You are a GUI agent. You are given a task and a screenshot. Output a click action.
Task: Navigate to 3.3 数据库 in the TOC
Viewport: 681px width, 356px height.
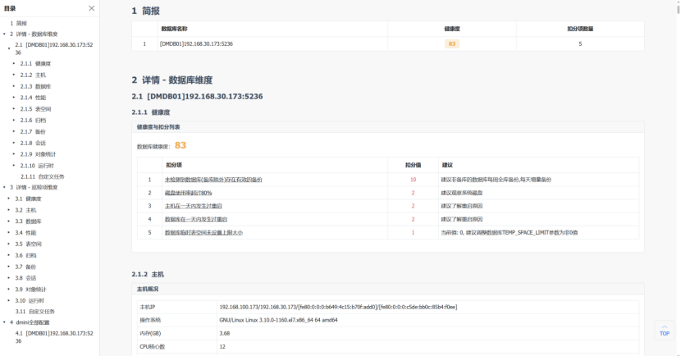(28, 221)
